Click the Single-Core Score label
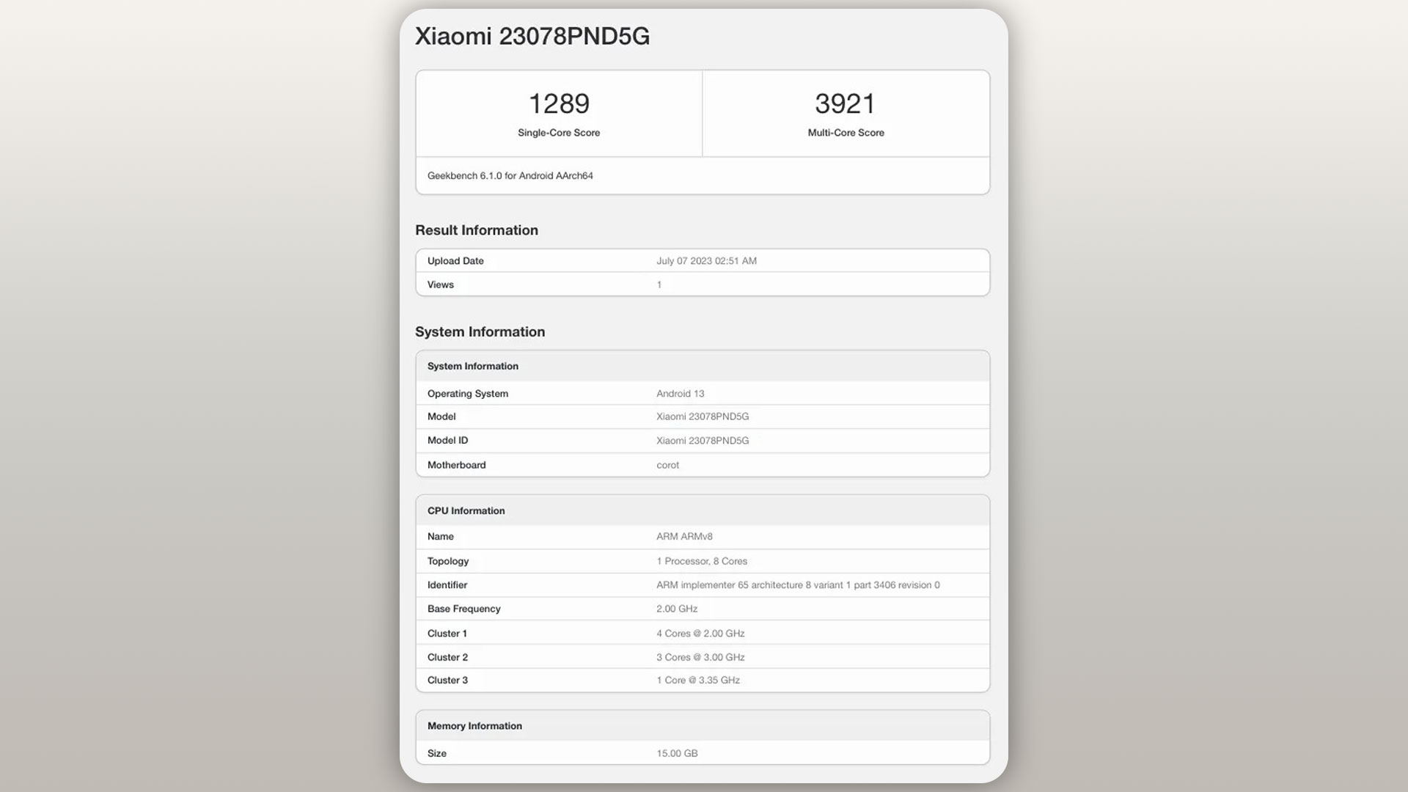 559,133
